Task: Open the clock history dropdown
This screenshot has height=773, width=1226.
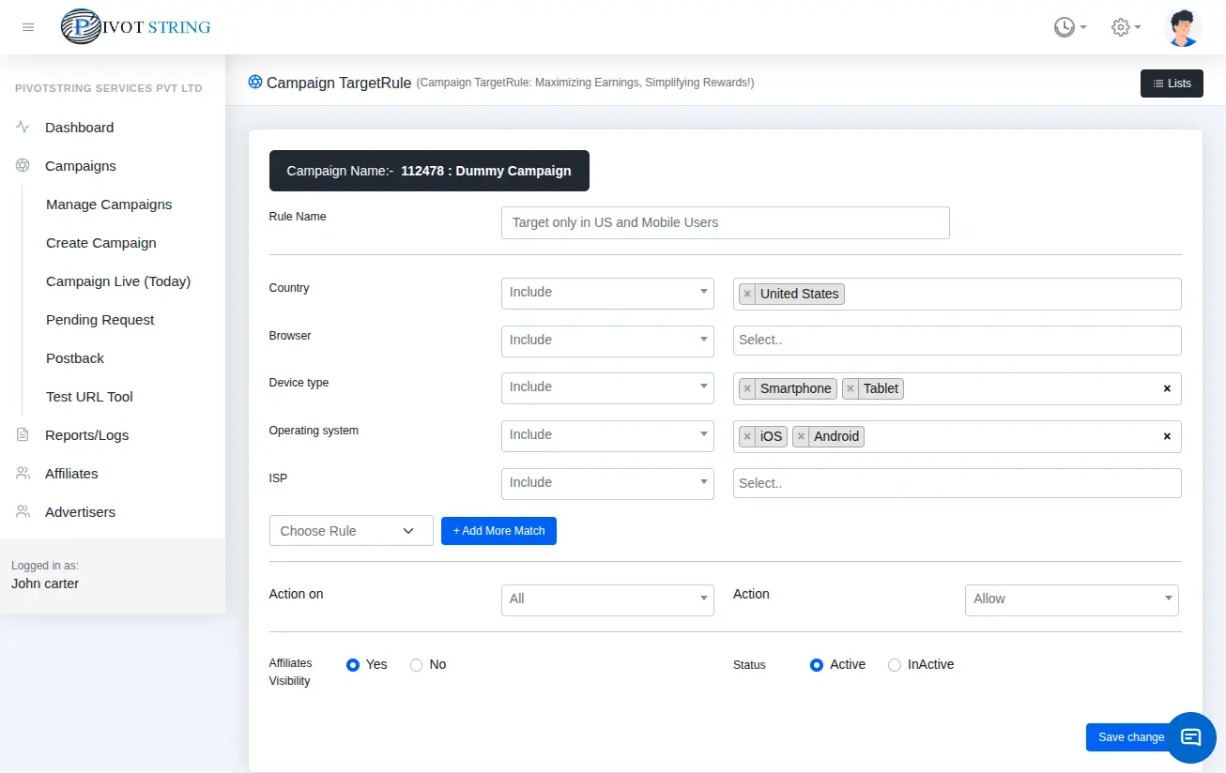Action: tap(1070, 27)
